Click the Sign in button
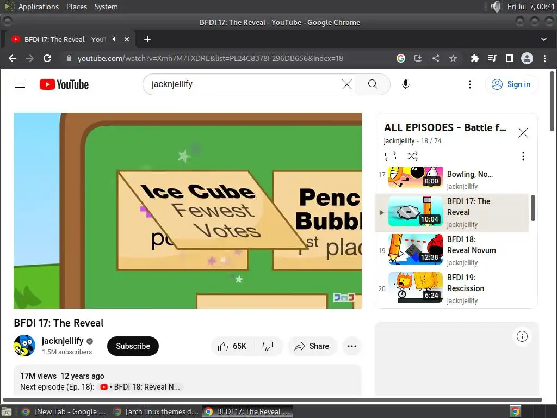557x418 pixels. point(511,84)
